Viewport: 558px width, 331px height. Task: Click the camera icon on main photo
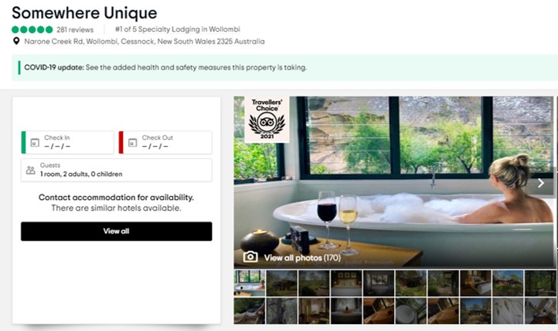(250, 257)
